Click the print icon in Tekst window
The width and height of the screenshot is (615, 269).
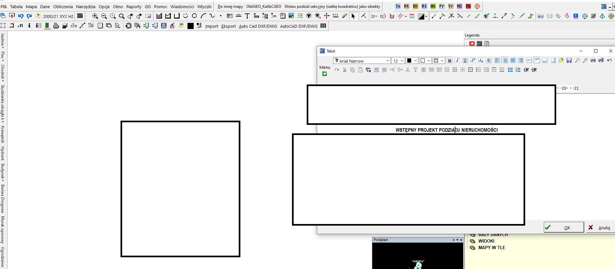[x=593, y=60]
